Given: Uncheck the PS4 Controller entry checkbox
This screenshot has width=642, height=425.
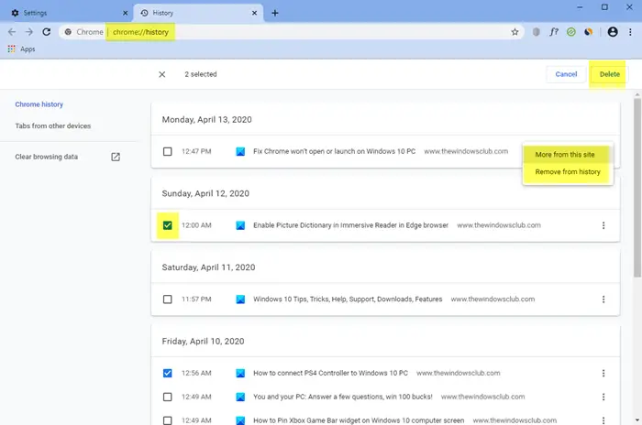Looking at the screenshot, I should [x=168, y=373].
